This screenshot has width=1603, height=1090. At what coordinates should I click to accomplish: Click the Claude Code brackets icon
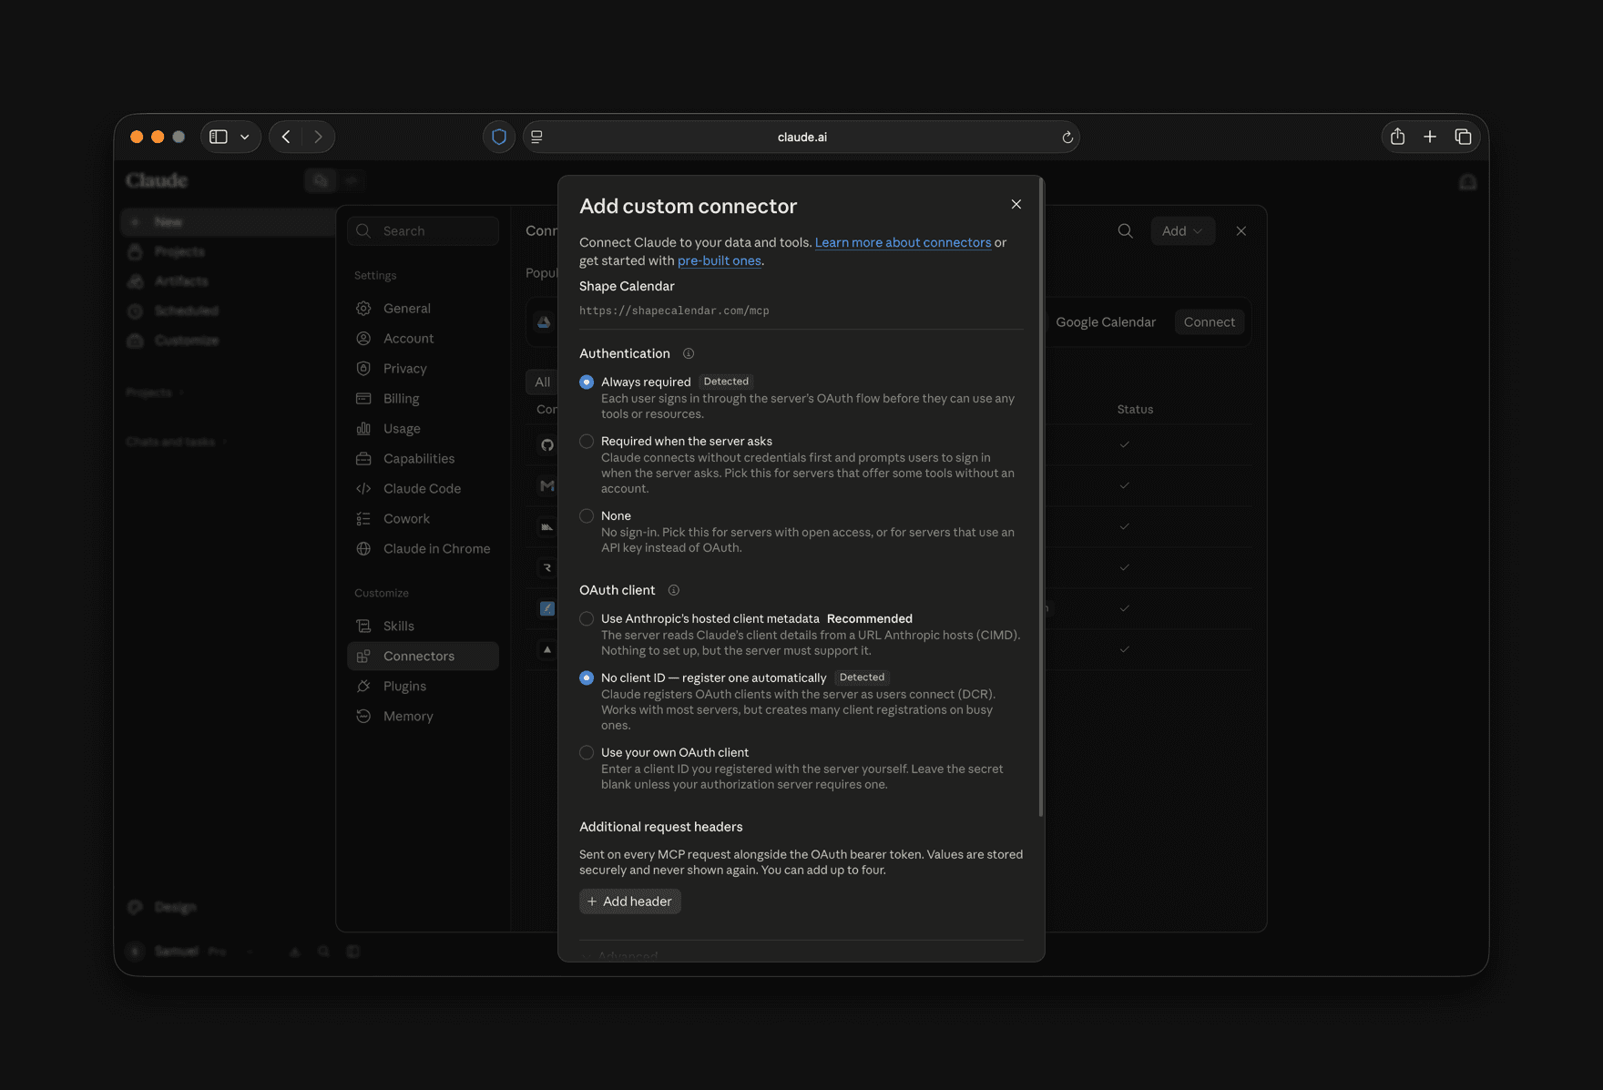363,488
